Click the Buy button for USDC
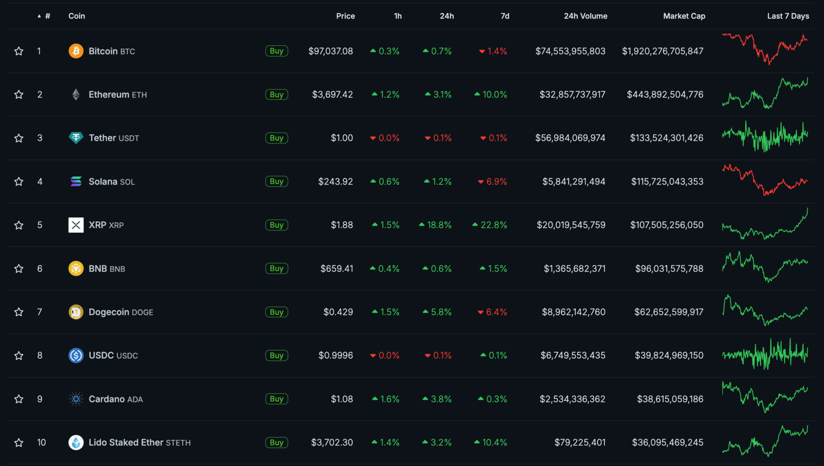824x466 pixels. click(277, 355)
